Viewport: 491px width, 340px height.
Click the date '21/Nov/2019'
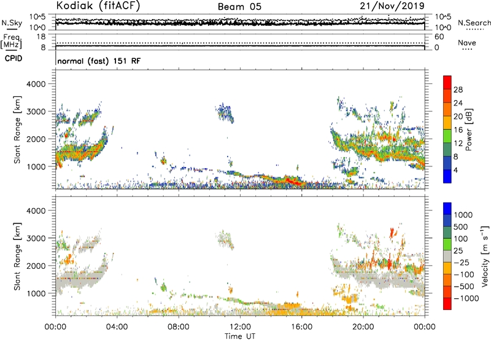coord(392,6)
